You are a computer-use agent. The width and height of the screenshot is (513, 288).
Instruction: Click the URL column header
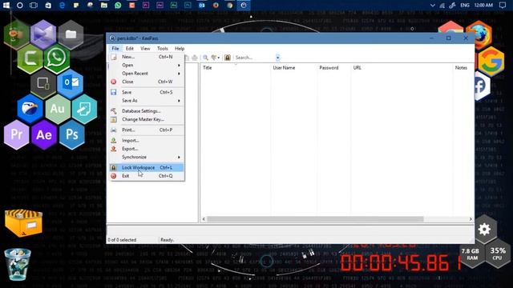(x=402, y=67)
